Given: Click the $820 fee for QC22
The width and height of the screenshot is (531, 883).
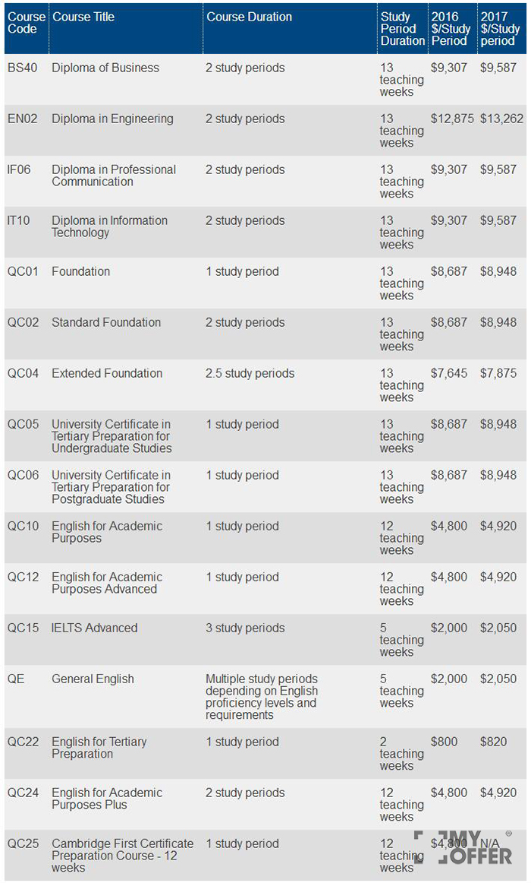Looking at the screenshot, I should tap(494, 742).
